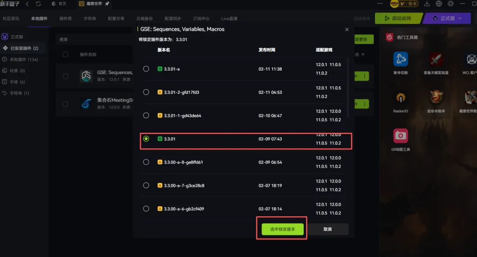This screenshot has width=477, height=257.
Task: Open the 字符串 tab
Action: (x=90, y=19)
